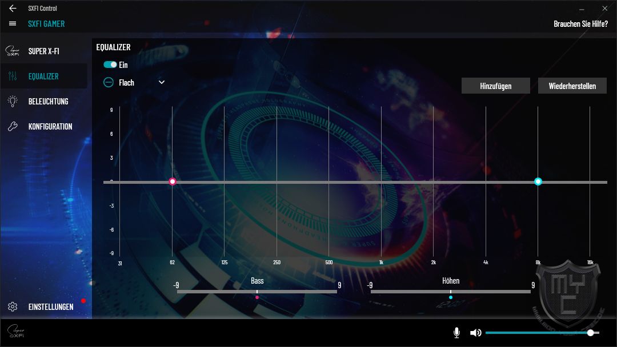Click the wrench configuration icon
Screen dimensions: 617x347
point(13,127)
